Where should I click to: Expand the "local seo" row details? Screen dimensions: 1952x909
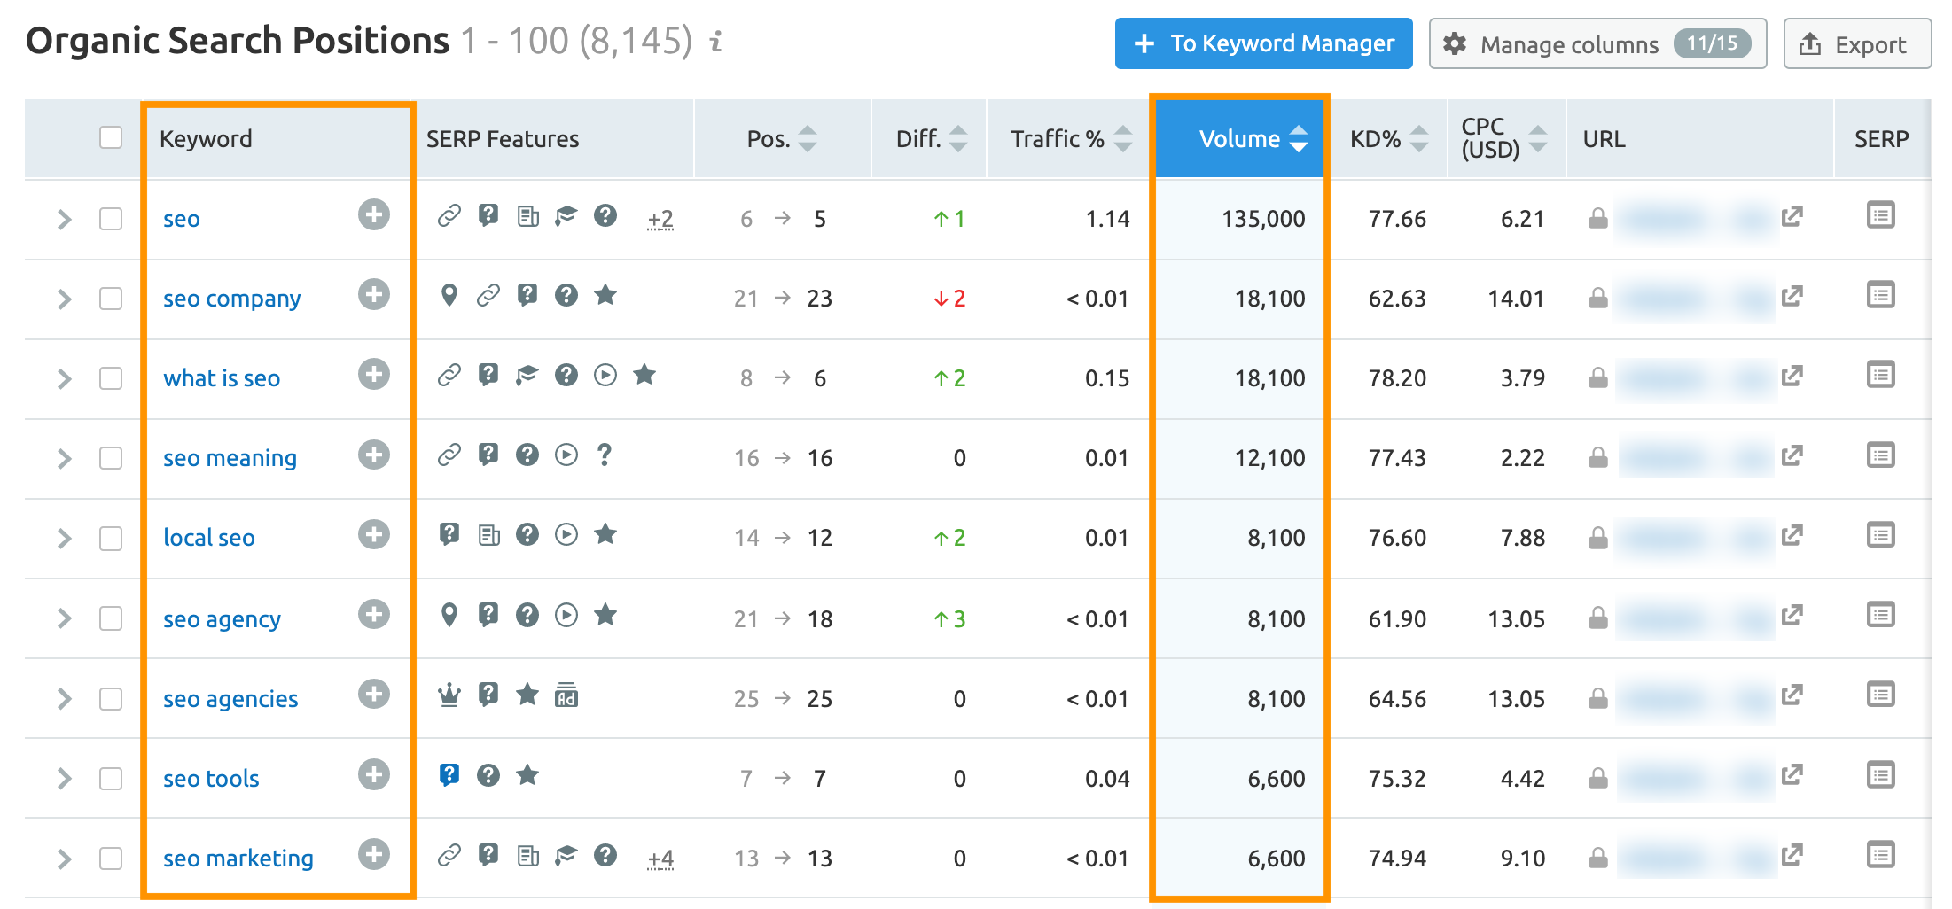pos(63,537)
